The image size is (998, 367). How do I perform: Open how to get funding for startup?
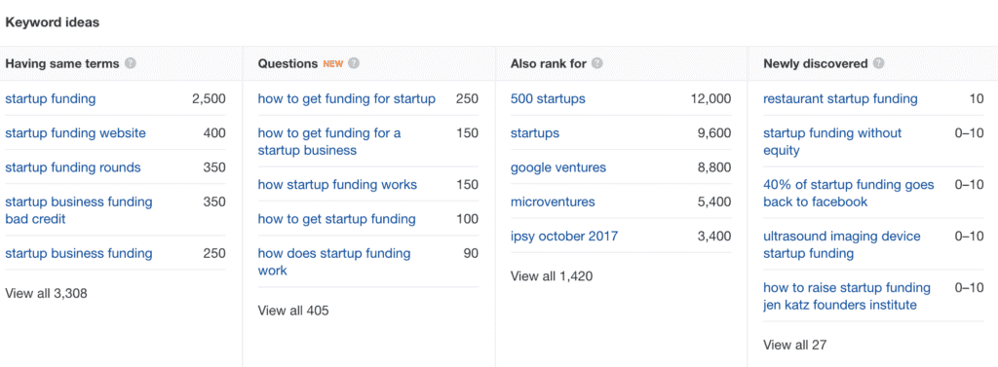(346, 98)
